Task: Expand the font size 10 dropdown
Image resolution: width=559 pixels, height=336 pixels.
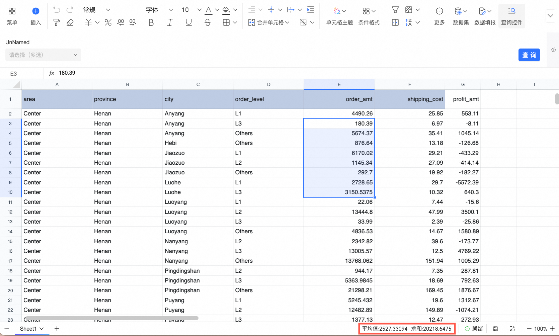Action: point(199,10)
